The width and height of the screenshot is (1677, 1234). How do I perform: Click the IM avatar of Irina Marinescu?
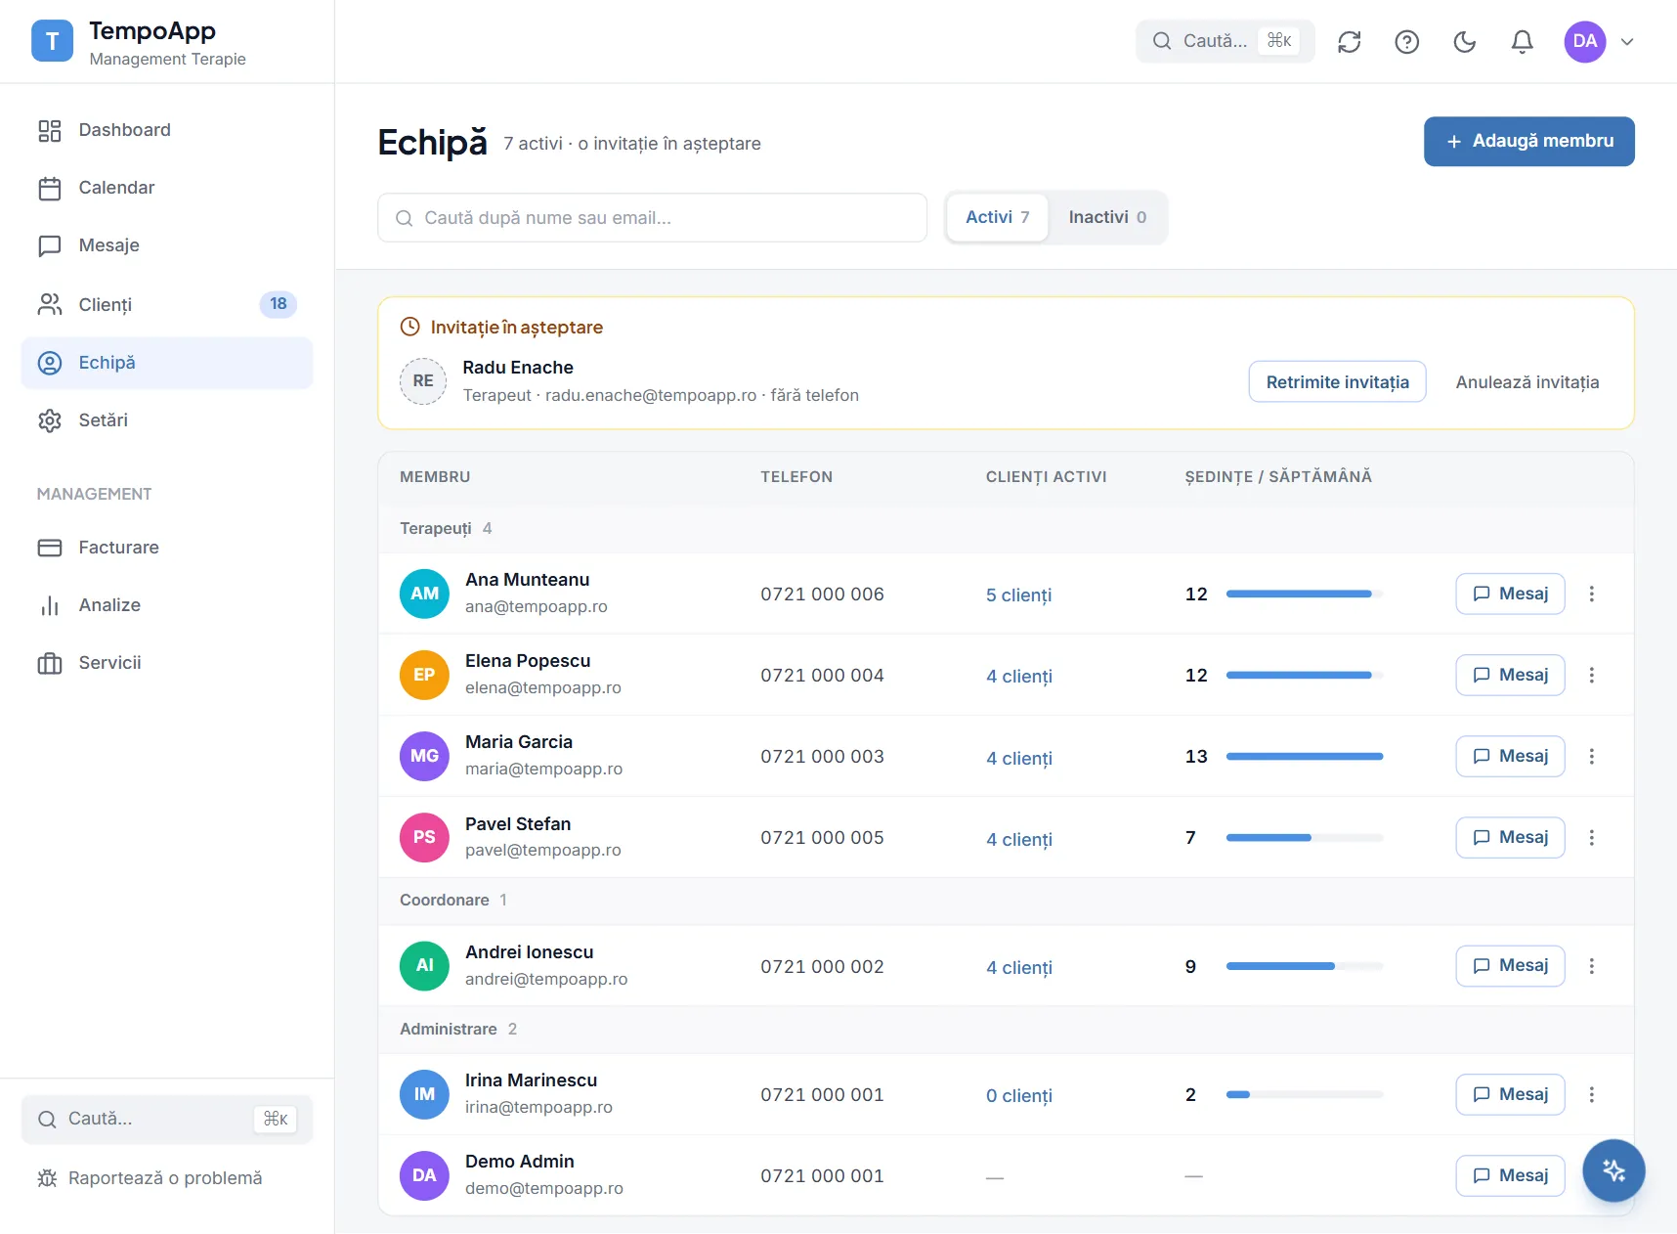coord(424,1094)
